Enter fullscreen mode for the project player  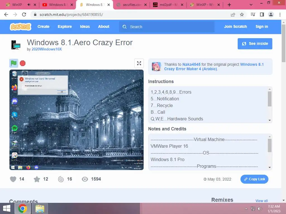(x=139, y=63)
